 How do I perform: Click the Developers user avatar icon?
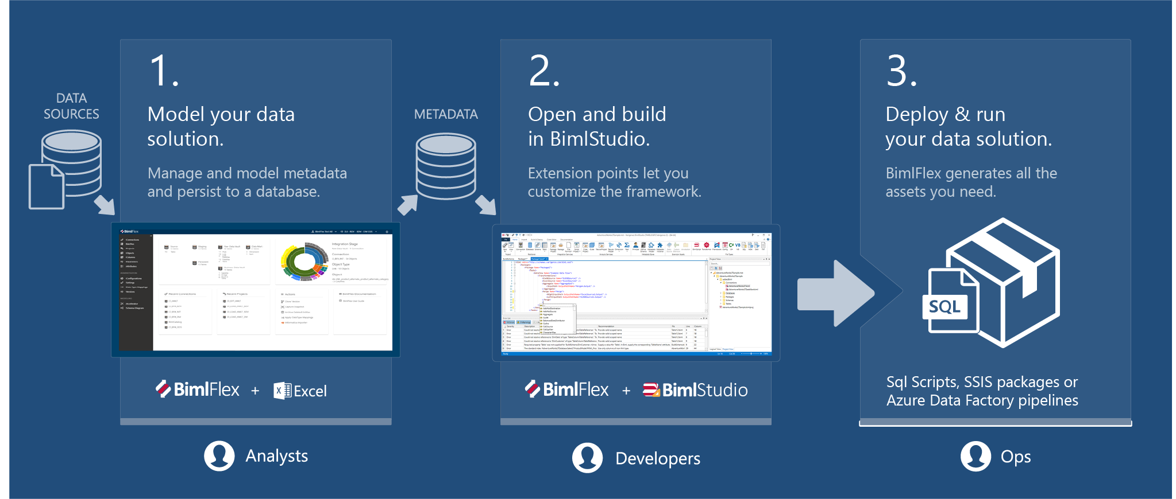pyautogui.click(x=587, y=458)
